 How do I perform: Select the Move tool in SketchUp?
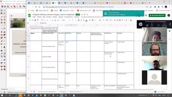tap(2, 32)
